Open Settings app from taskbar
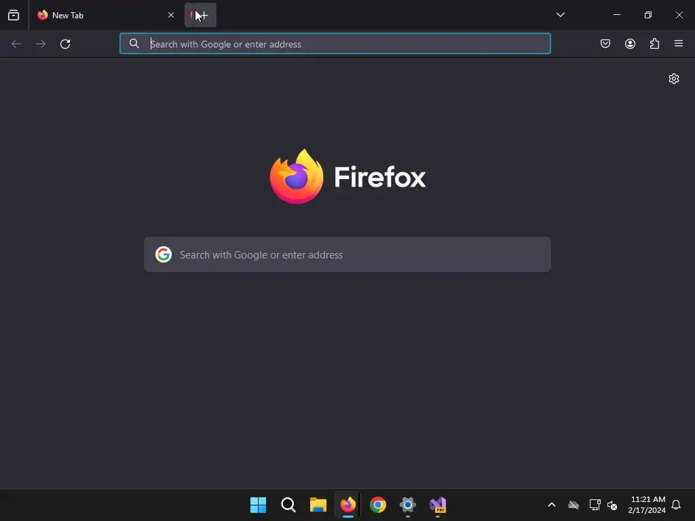Viewport: 695px width, 521px height. [x=408, y=505]
